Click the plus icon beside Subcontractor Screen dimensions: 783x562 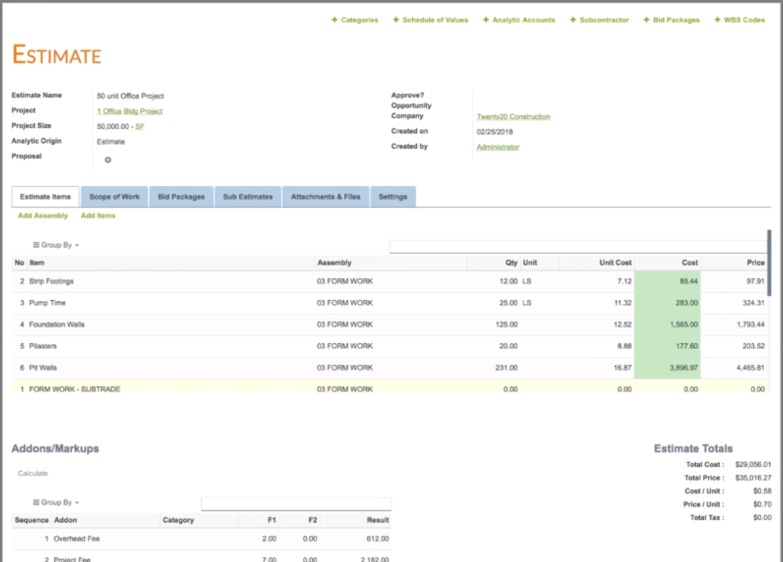(573, 20)
